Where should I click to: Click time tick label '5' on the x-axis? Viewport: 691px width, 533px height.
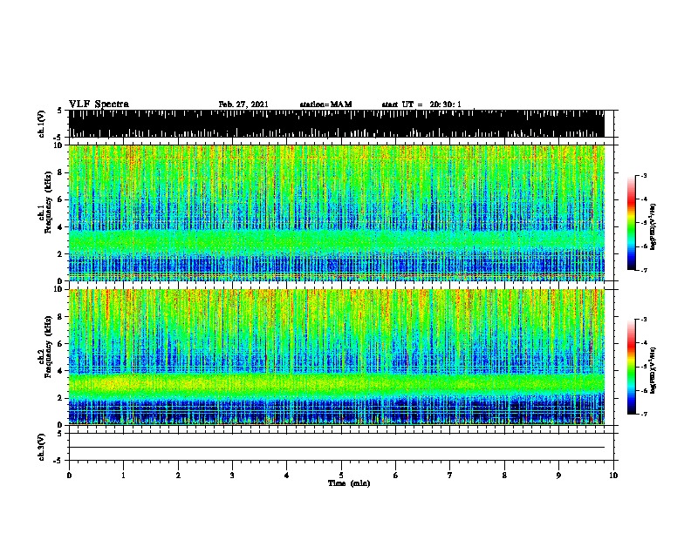tap(341, 476)
